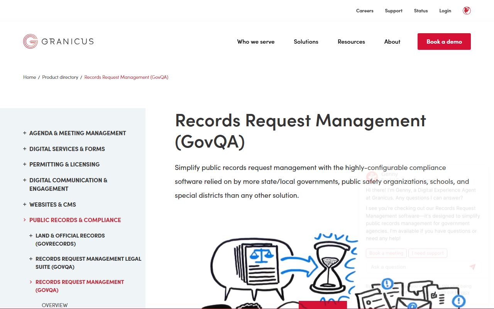
Task: Expand Land & Official Records plus icon
Action: click(31, 235)
